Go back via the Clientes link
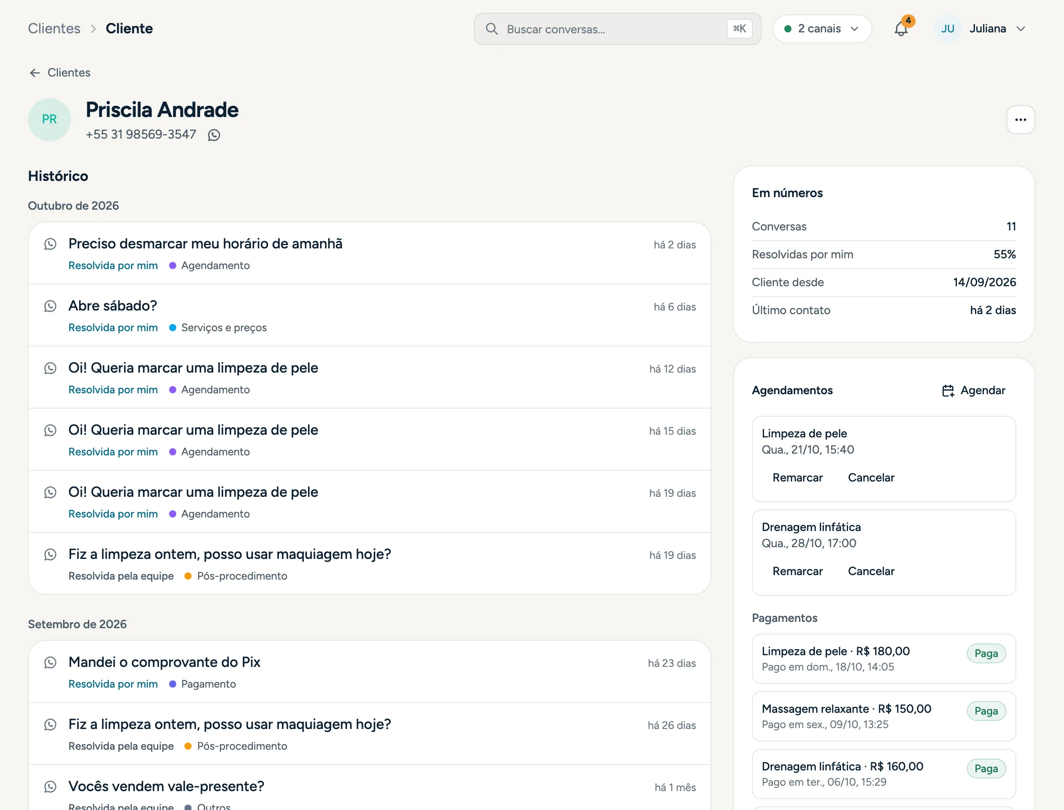This screenshot has height=810, width=1064. click(59, 73)
